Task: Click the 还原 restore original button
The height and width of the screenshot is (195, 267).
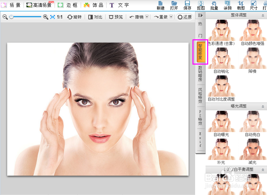Action: pyautogui.click(x=185, y=17)
